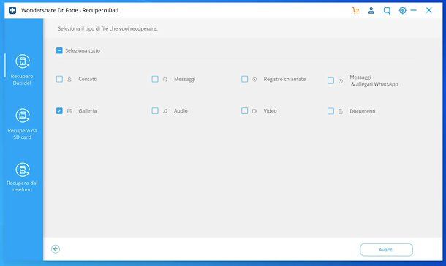Image resolution: width=446 pixels, height=266 pixels.
Task: Minimize the Dr.Fone window
Action: [x=414, y=10]
